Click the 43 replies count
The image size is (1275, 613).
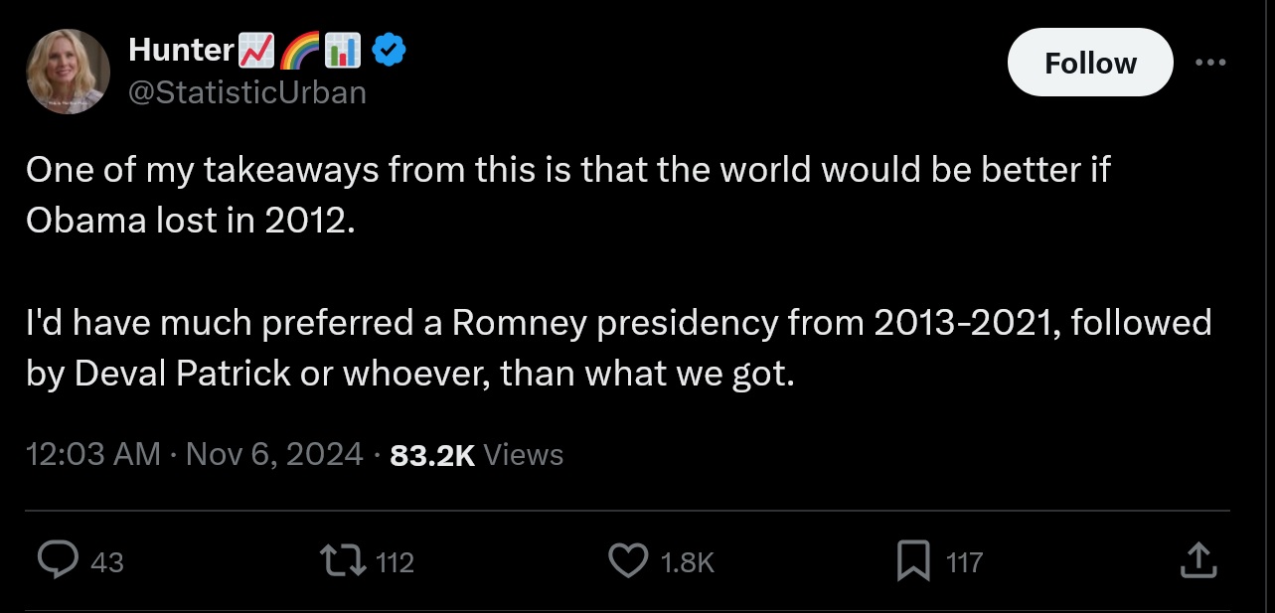point(107,562)
